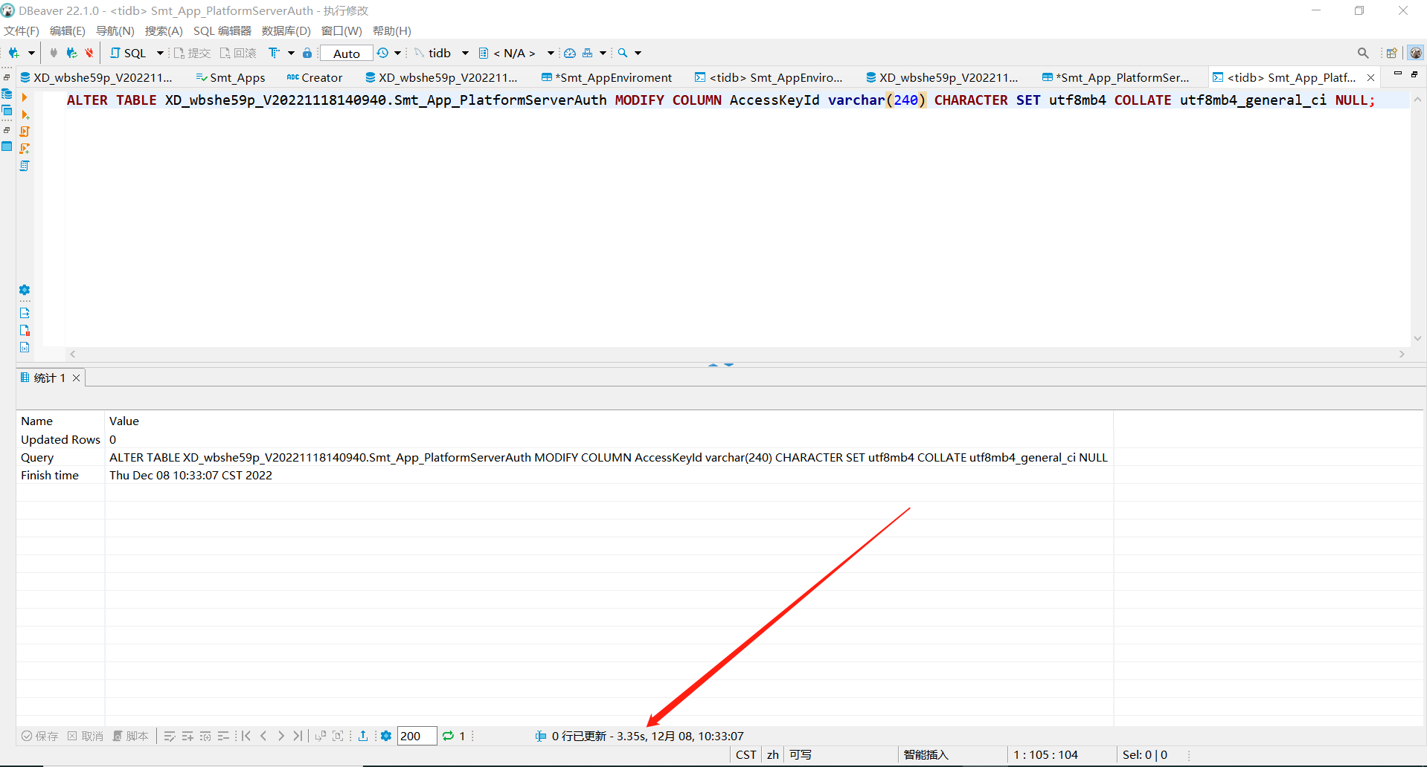The height and width of the screenshot is (767, 1427).
Task: Open the 导航(N) menu
Action: pos(115,30)
